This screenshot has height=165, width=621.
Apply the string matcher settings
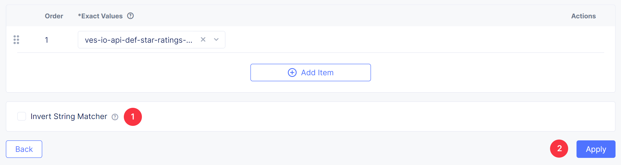point(596,149)
